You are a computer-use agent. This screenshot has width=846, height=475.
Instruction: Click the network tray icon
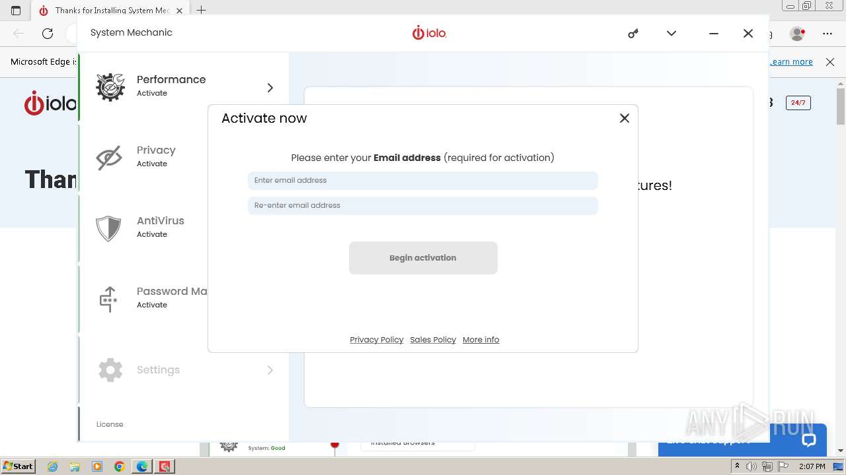tap(767, 466)
